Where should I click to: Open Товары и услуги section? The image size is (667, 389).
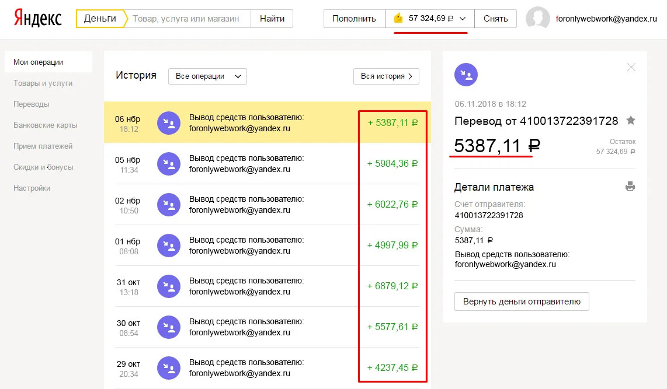point(43,83)
